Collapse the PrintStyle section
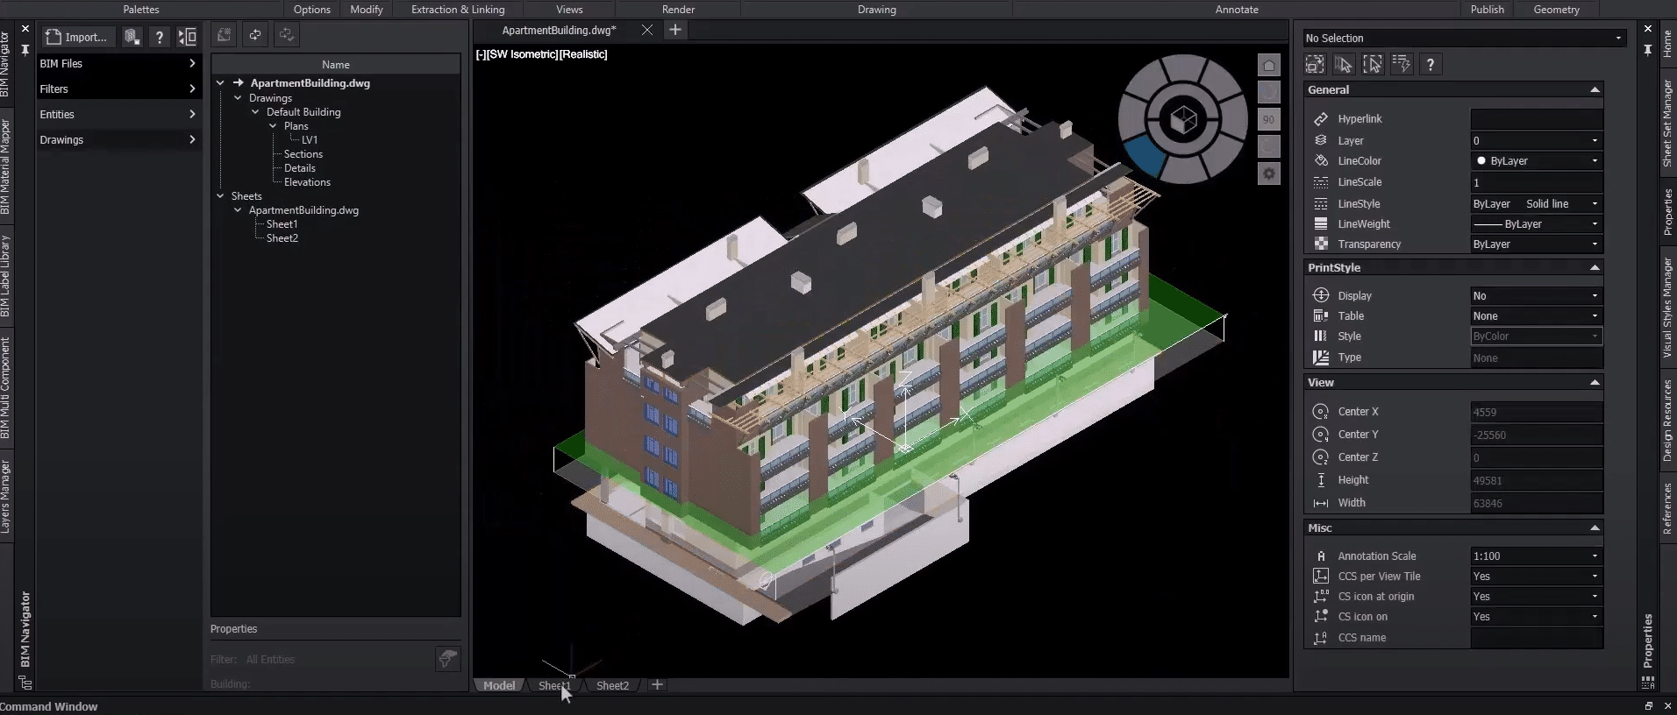 coord(1595,268)
